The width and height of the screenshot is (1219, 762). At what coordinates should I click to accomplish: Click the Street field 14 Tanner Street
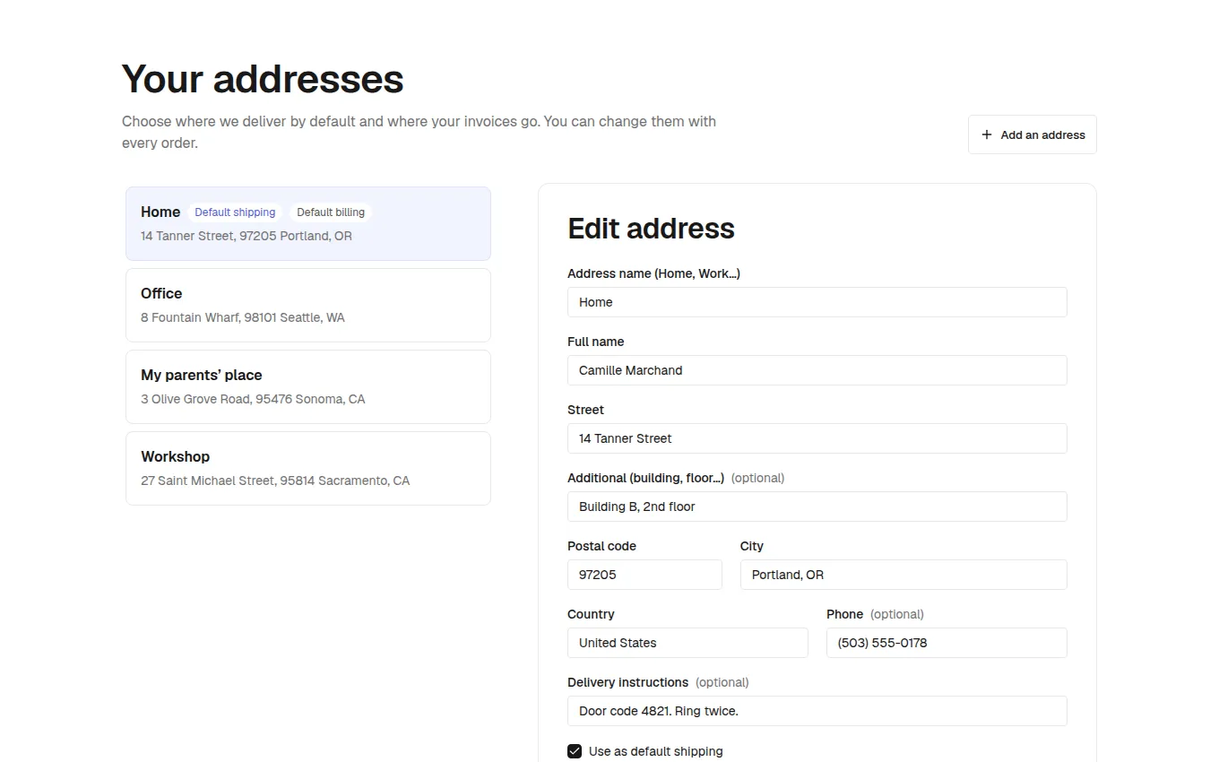coord(817,438)
